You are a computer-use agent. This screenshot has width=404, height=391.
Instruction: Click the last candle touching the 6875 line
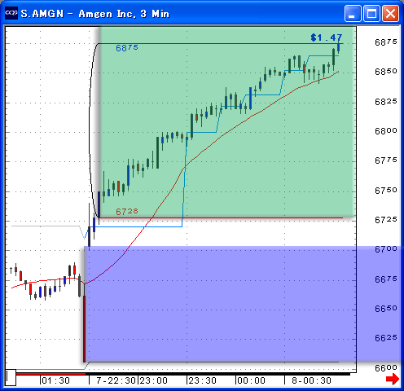338,48
